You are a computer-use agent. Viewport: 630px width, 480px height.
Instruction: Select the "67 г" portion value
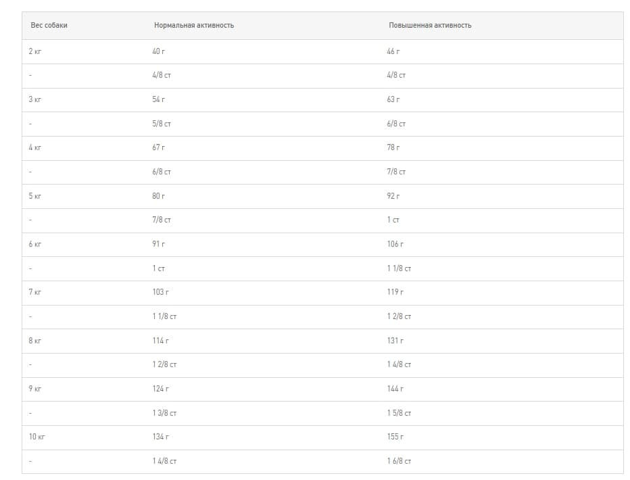click(159, 147)
